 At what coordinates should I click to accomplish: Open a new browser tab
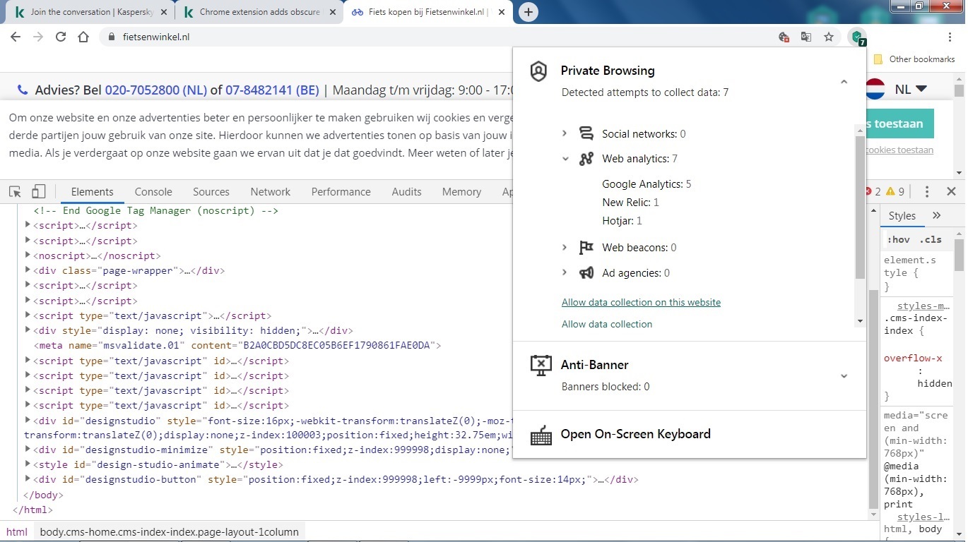[x=528, y=12]
